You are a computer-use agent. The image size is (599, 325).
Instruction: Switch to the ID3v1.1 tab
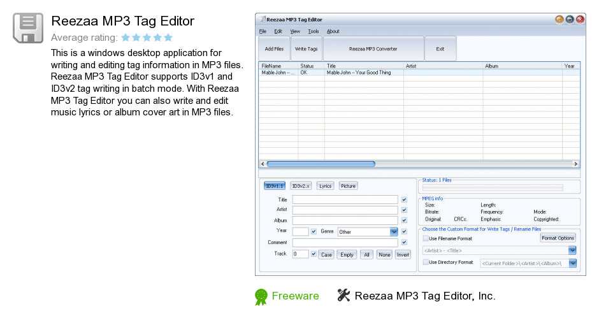pyautogui.click(x=275, y=186)
